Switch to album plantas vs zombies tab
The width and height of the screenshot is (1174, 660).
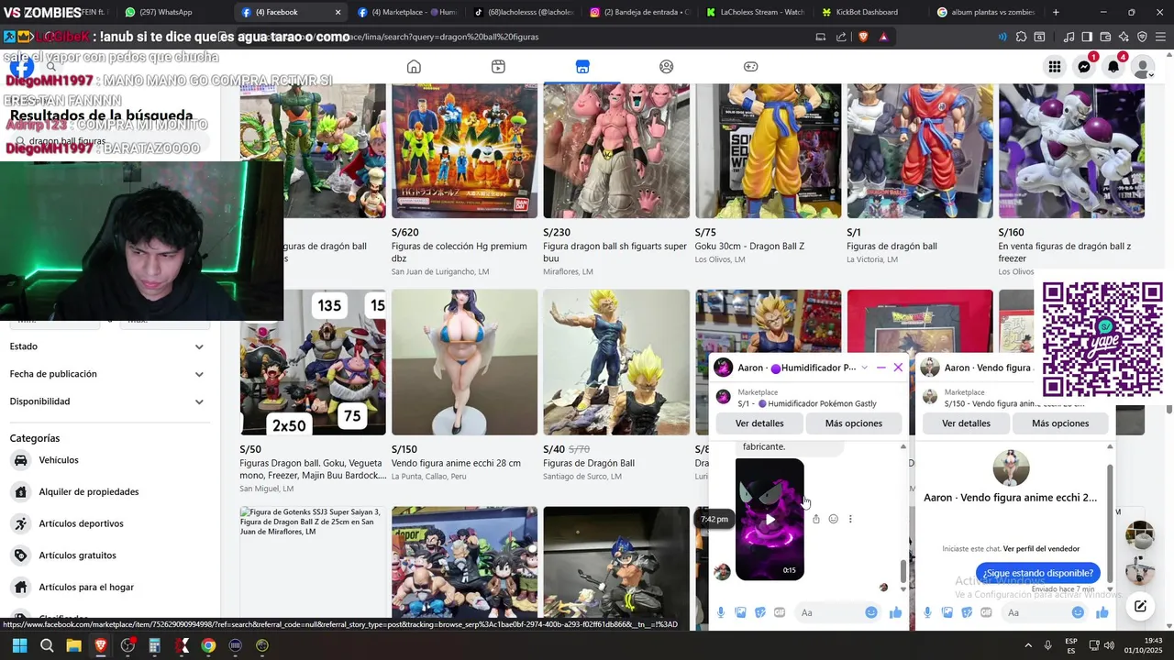(986, 12)
